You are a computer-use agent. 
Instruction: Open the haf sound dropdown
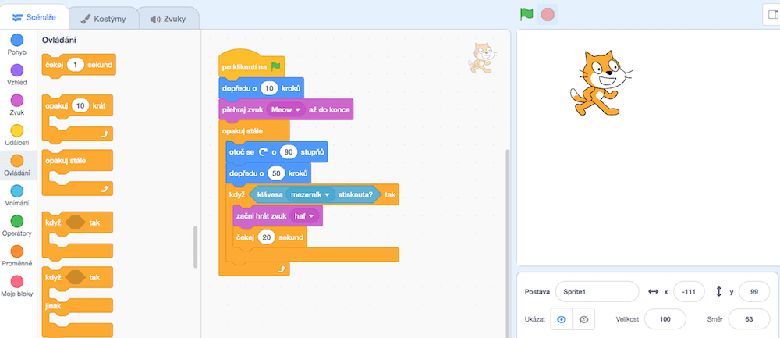coord(305,216)
